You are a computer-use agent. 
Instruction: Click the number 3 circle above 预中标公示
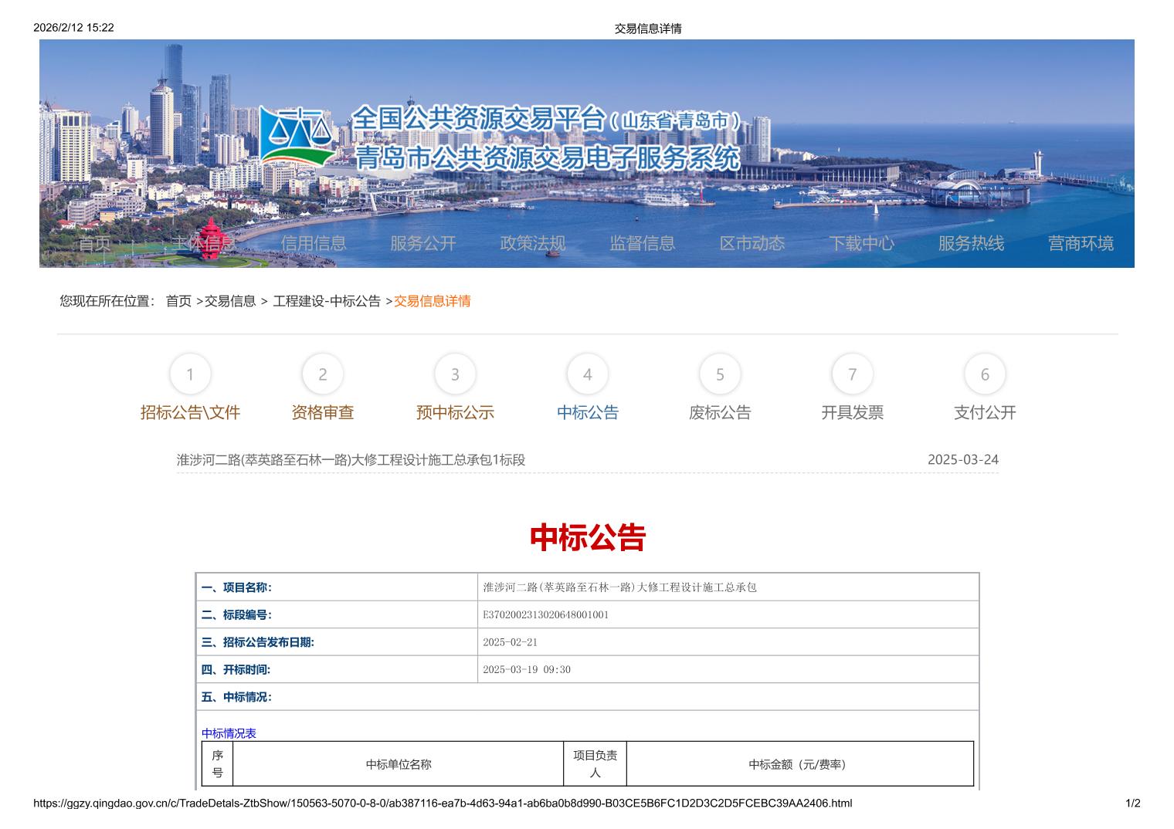pos(455,374)
